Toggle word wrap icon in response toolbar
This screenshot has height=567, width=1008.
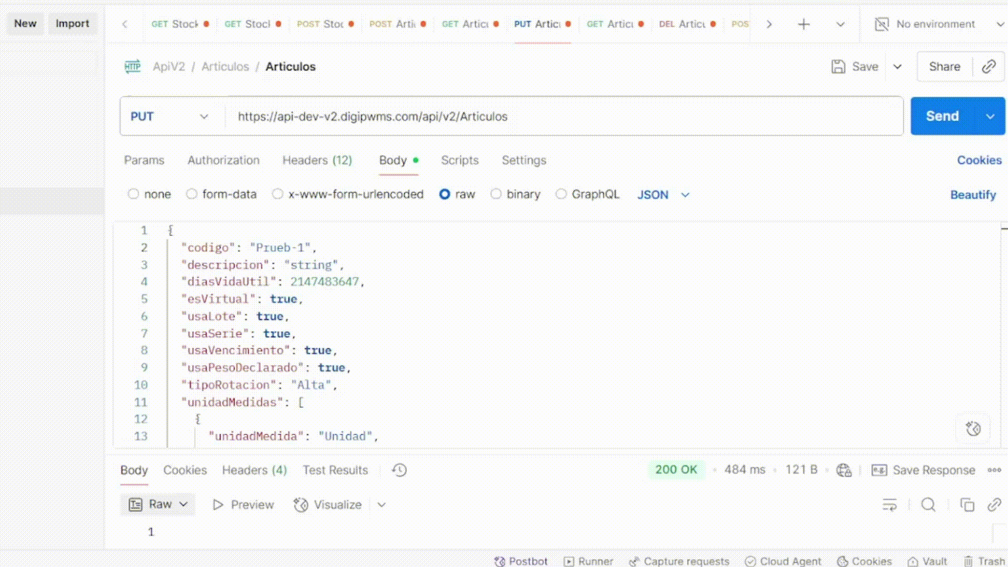pos(889,505)
